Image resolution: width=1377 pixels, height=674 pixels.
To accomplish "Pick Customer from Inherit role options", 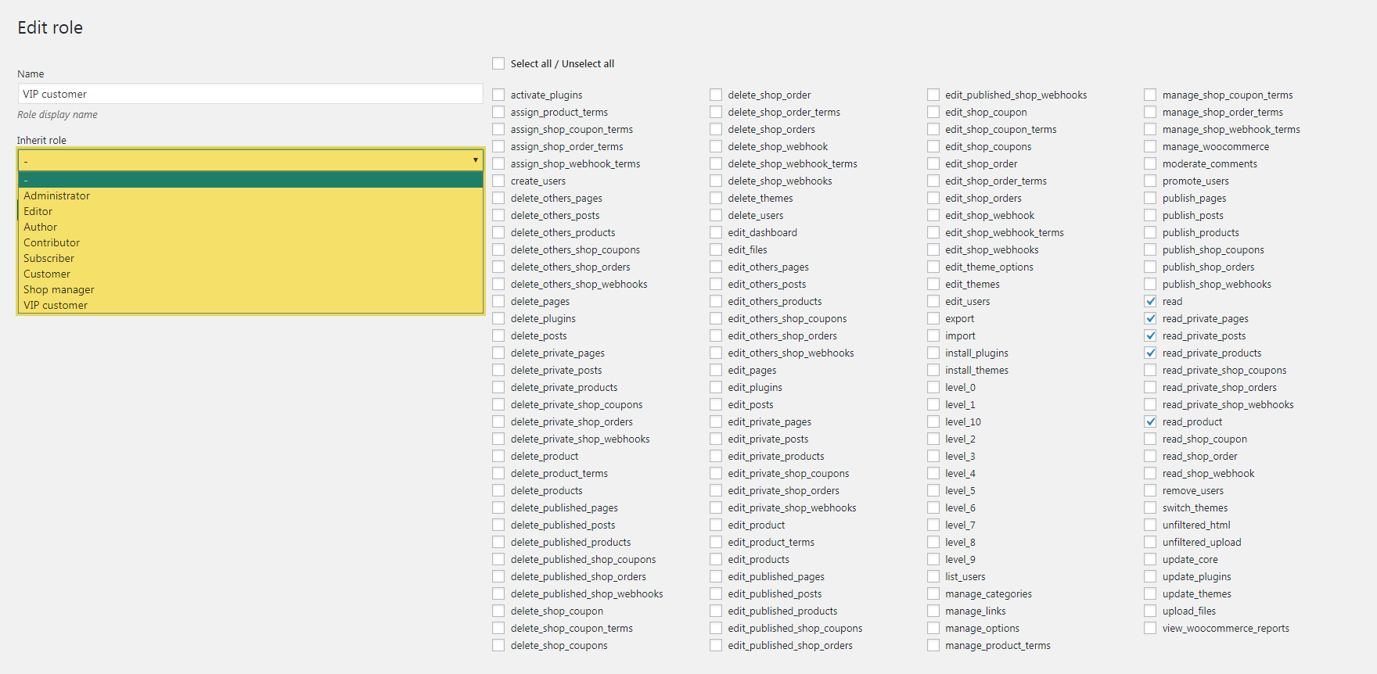I will coord(250,274).
